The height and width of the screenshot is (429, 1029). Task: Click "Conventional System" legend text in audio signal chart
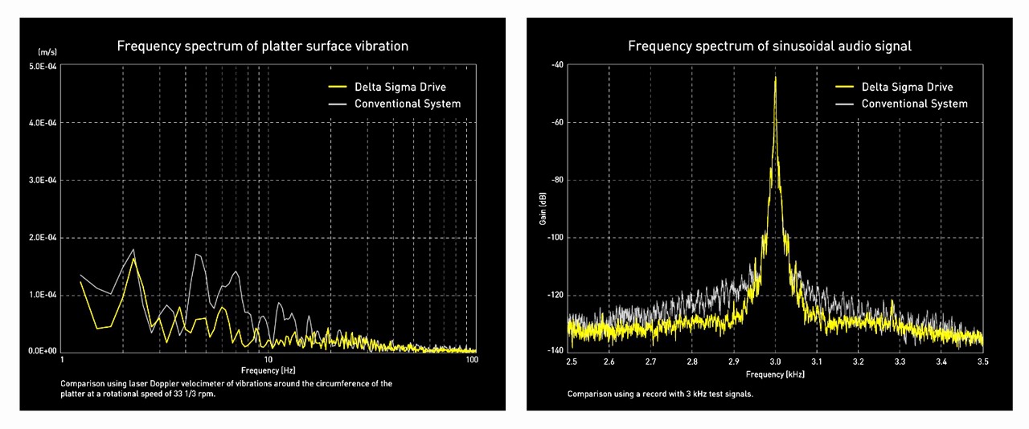(x=914, y=104)
